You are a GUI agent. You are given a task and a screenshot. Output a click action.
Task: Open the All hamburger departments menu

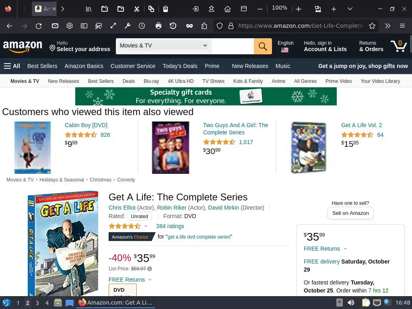coord(12,66)
